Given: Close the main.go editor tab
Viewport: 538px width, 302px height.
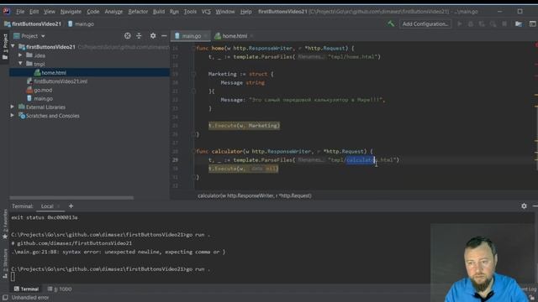Looking at the screenshot, I should (x=205, y=36).
